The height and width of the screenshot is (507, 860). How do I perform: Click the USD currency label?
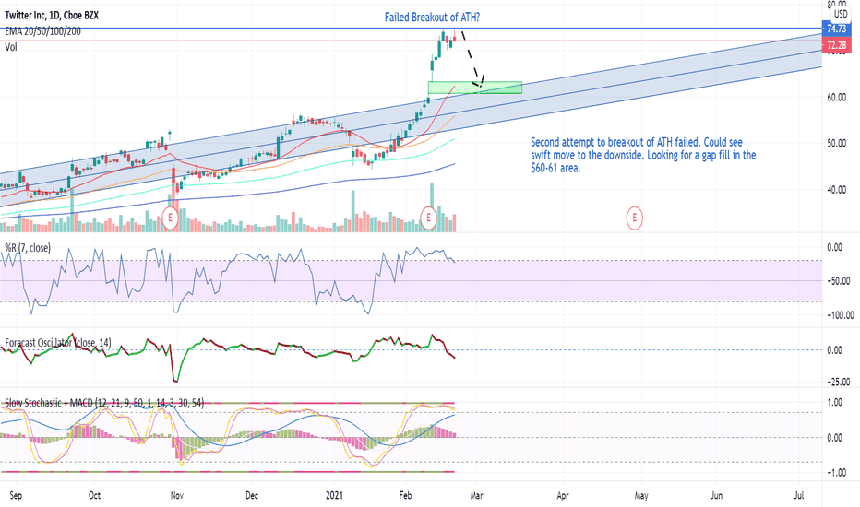(841, 14)
